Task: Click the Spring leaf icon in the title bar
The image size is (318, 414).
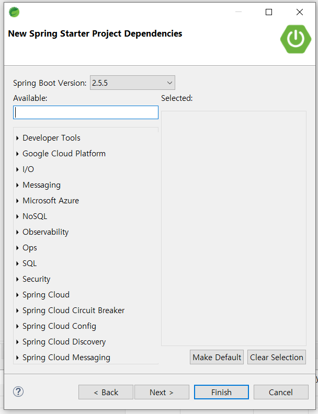Action: pyautogui.click(x=14, y=12)
